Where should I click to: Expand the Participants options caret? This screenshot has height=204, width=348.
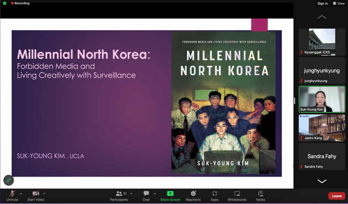click(x=131, y=194)
